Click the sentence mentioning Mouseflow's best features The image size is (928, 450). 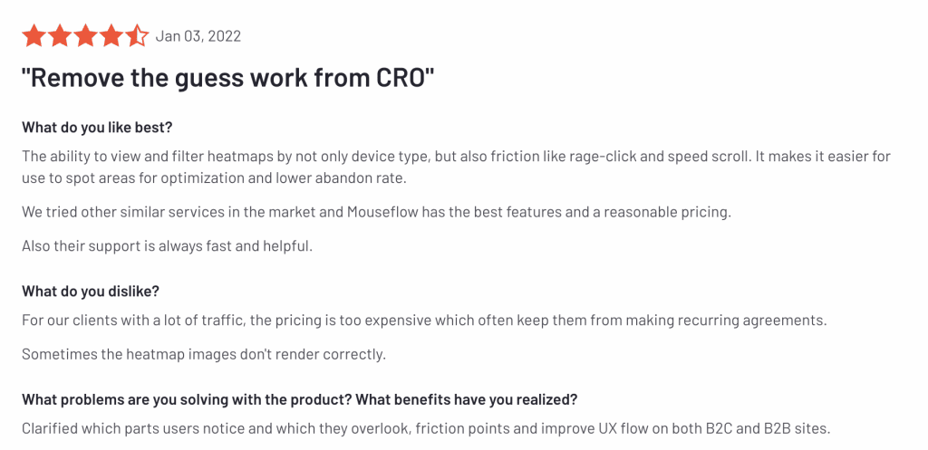tap(376, 212)
